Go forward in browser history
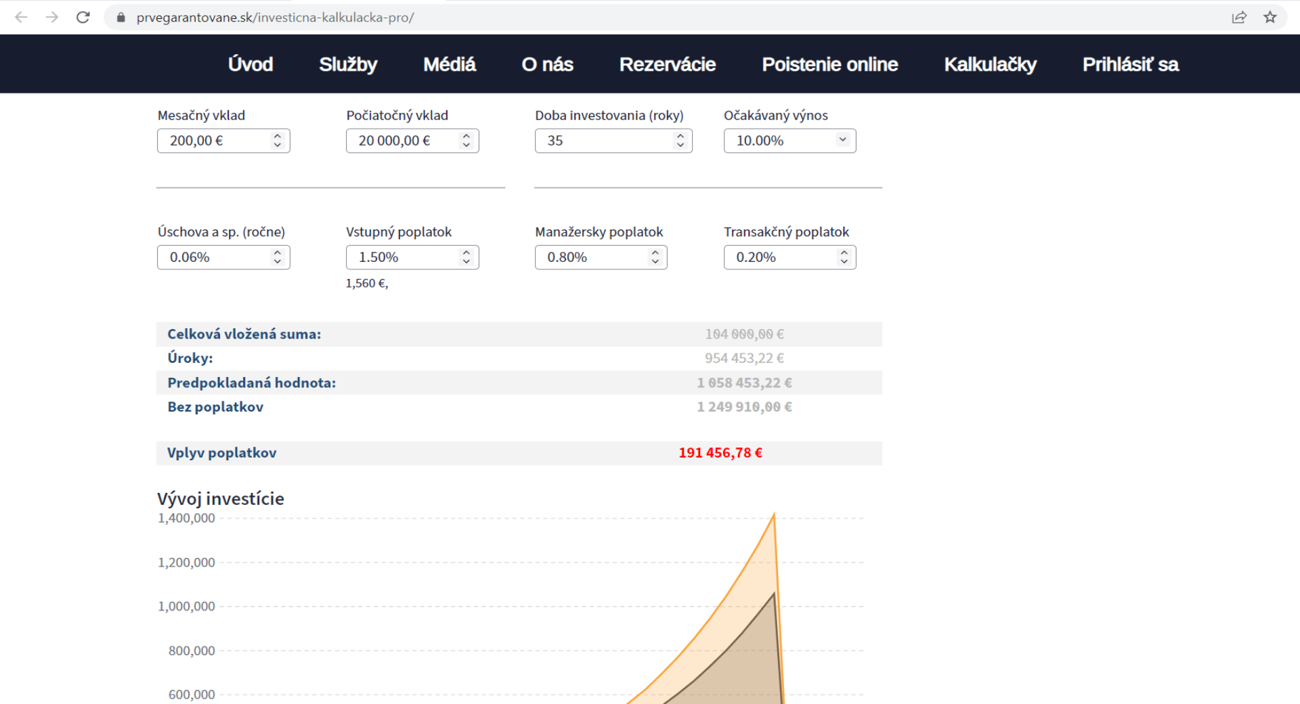 pyautogui.click(x=52, y=17)
